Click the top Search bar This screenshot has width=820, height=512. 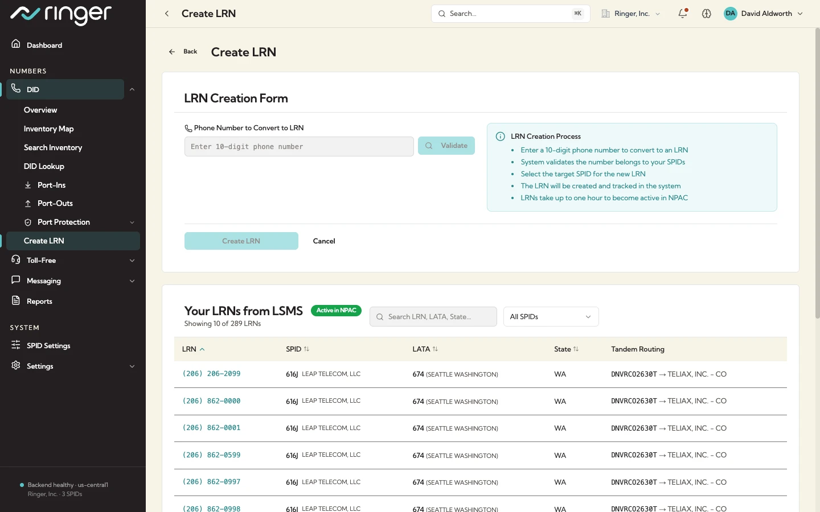coord(511,14)
